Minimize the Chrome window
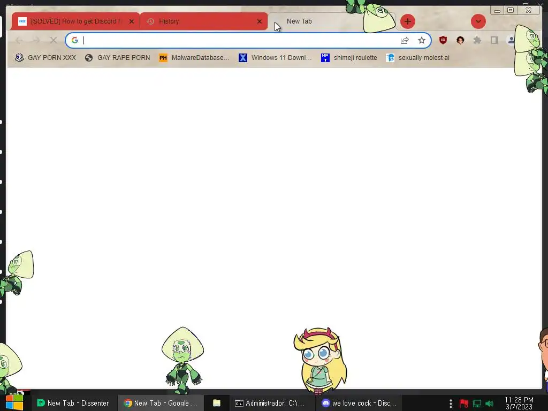Viewport: 548px width, 411px height. pos(497,11)
